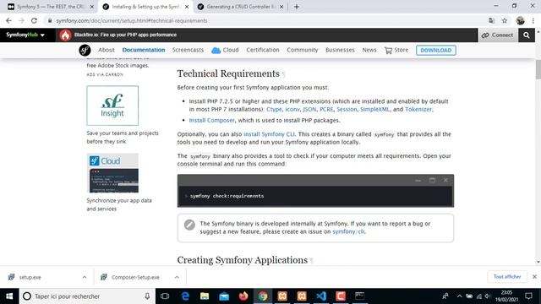Open the site search magnifier icon

click(x=526, y=35)
